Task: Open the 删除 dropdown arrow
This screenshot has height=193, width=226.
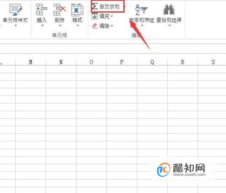Action: tap(60, 26)
